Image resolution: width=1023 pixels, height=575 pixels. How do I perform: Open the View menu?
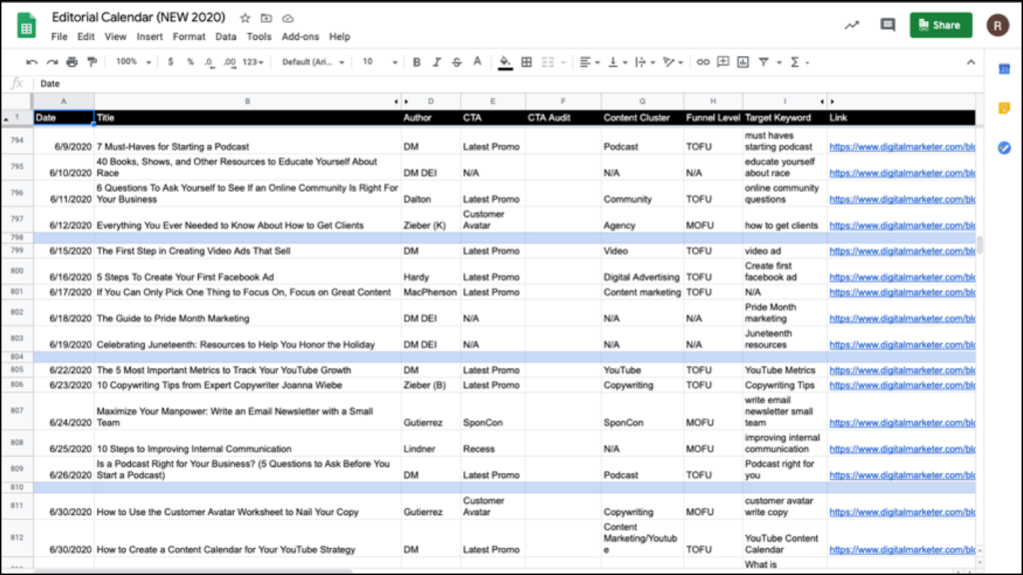point(116,37)
